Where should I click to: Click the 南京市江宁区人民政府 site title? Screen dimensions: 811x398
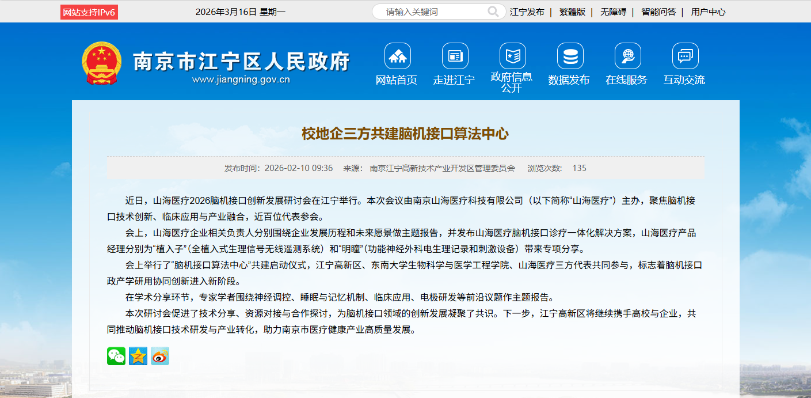click(x=242, y=63)
